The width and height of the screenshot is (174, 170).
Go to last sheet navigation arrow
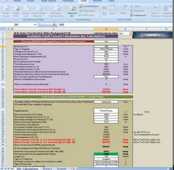pos(12,168)
